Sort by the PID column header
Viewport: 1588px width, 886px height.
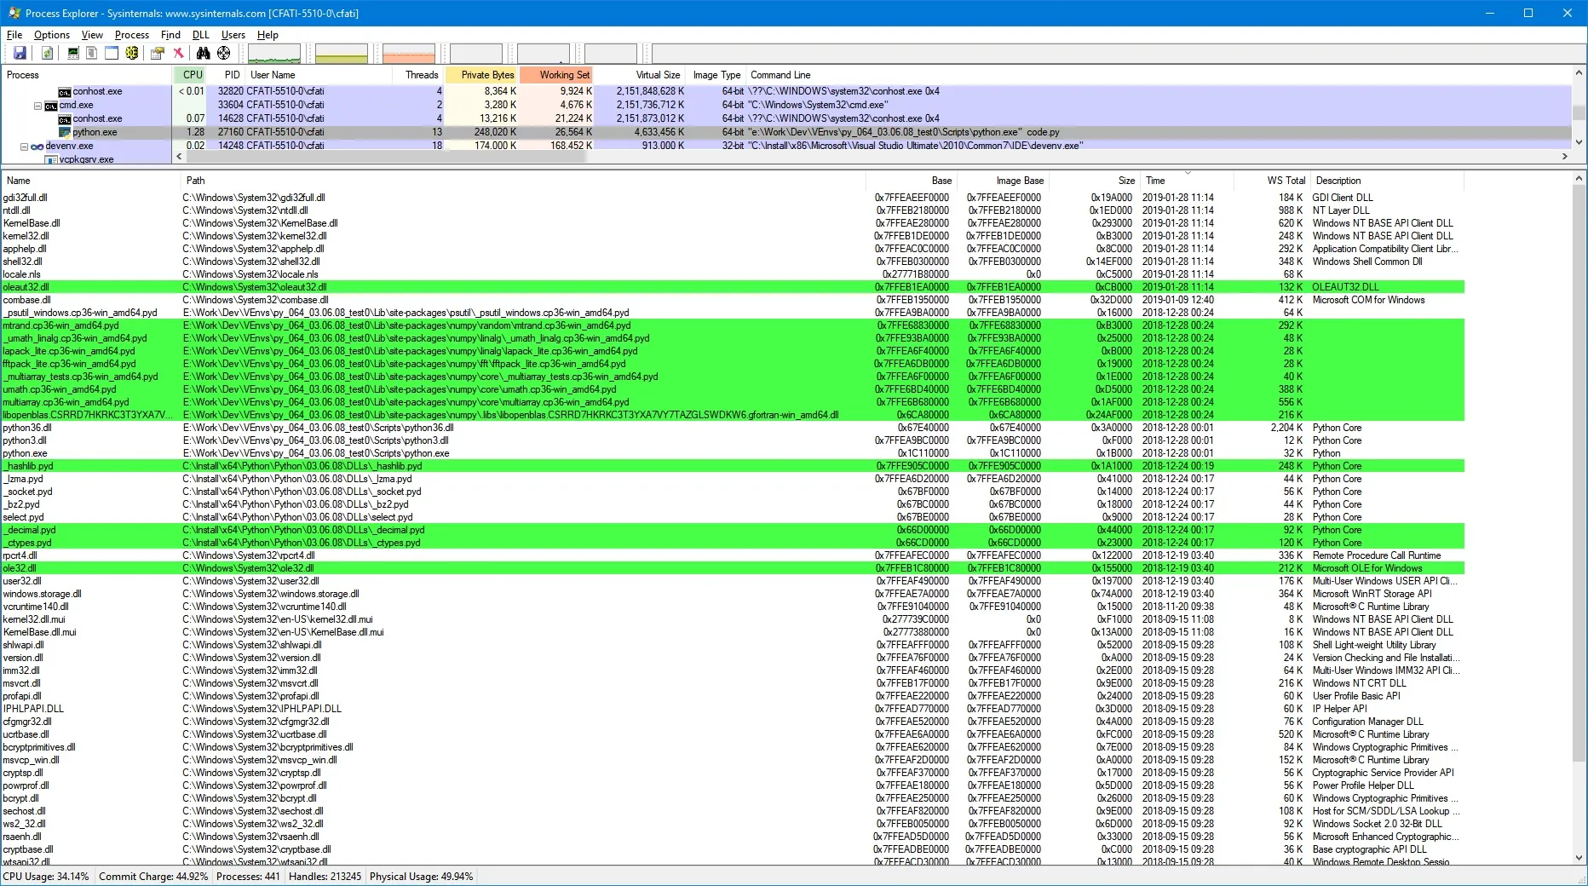pyautogui.click(x=227, y=75)
